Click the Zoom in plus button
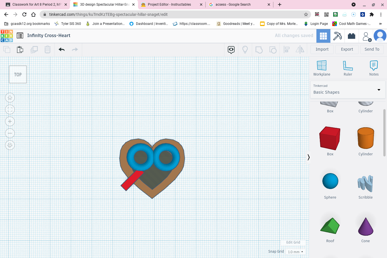 tap(10, 121)
